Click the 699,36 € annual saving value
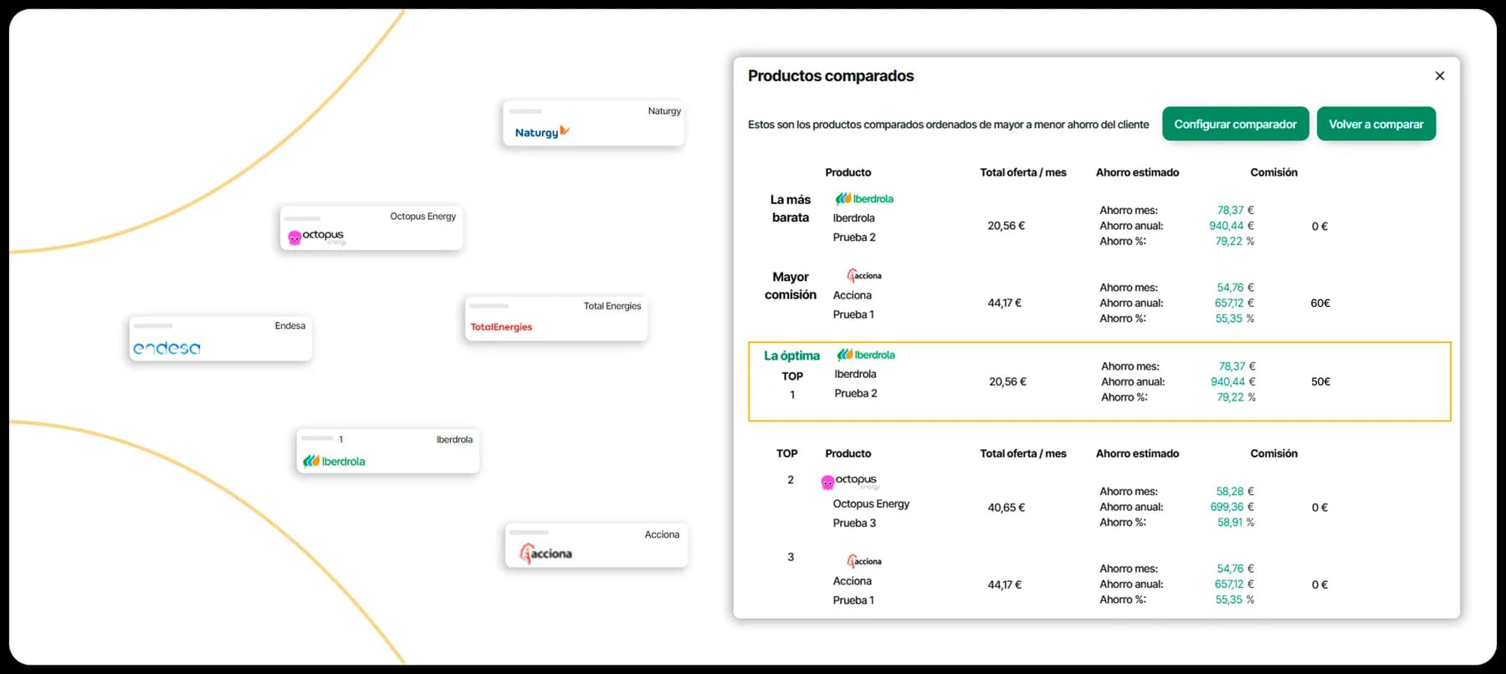1506x674 pixels. click(1232, 507)
